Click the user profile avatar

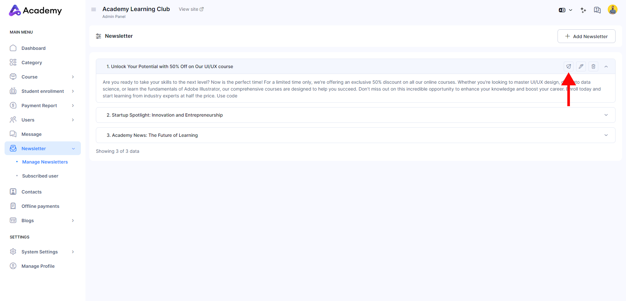tap(612, 10)
